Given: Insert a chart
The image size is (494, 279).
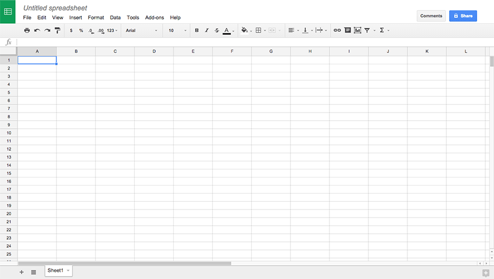Looking at the screenshot, I should tap(357, 31).
